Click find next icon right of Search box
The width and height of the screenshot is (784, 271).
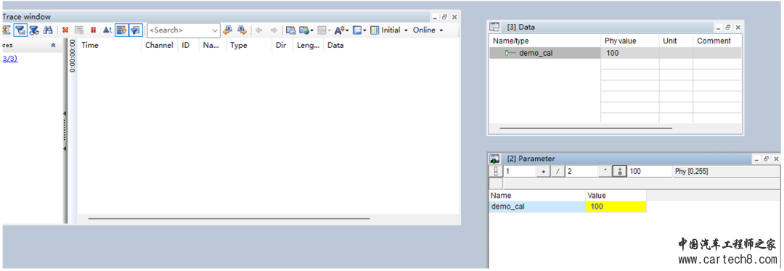[x=242, y=30]
